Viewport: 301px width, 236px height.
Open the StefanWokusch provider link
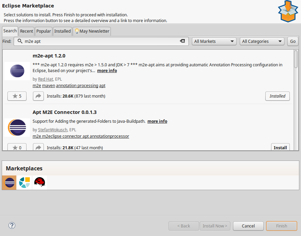pos(53,130)
